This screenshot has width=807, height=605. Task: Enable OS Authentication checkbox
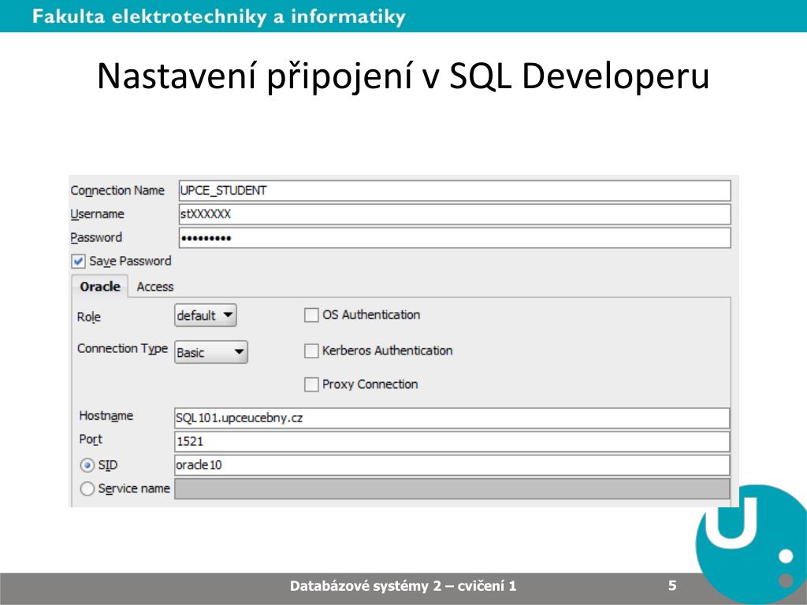(311, 315)
